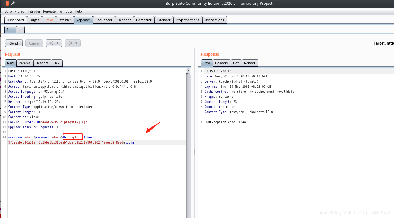Viewport: 394px width, 218px height.
Task: Click the Content-Length: 119 line
Action: (x=25, y=112)
